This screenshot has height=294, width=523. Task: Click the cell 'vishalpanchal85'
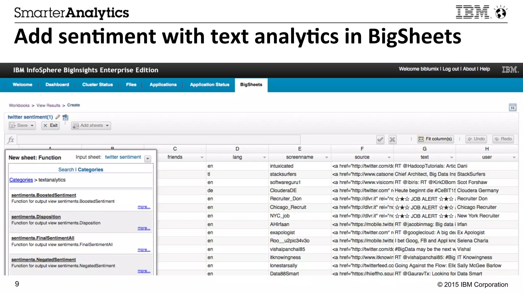tap(300, 249)
